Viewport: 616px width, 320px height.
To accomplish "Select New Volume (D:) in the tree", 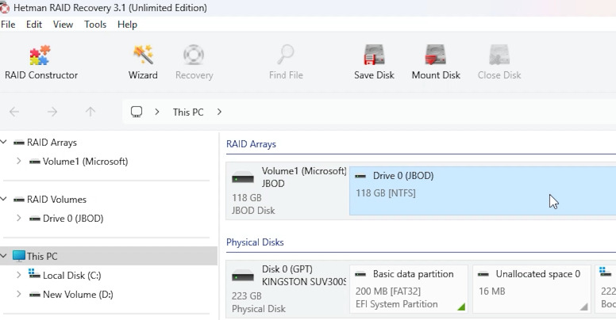I will [78, 295].
